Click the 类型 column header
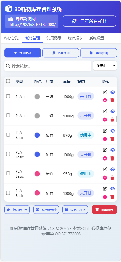 (x=19, y=82)
